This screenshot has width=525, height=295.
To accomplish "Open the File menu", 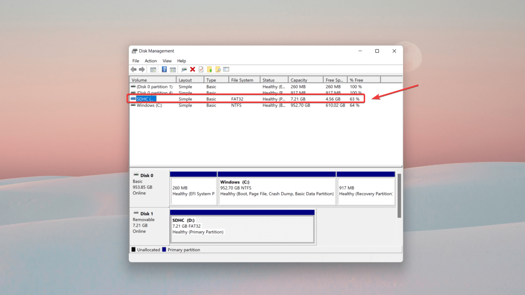I will [x=136, y=61].
